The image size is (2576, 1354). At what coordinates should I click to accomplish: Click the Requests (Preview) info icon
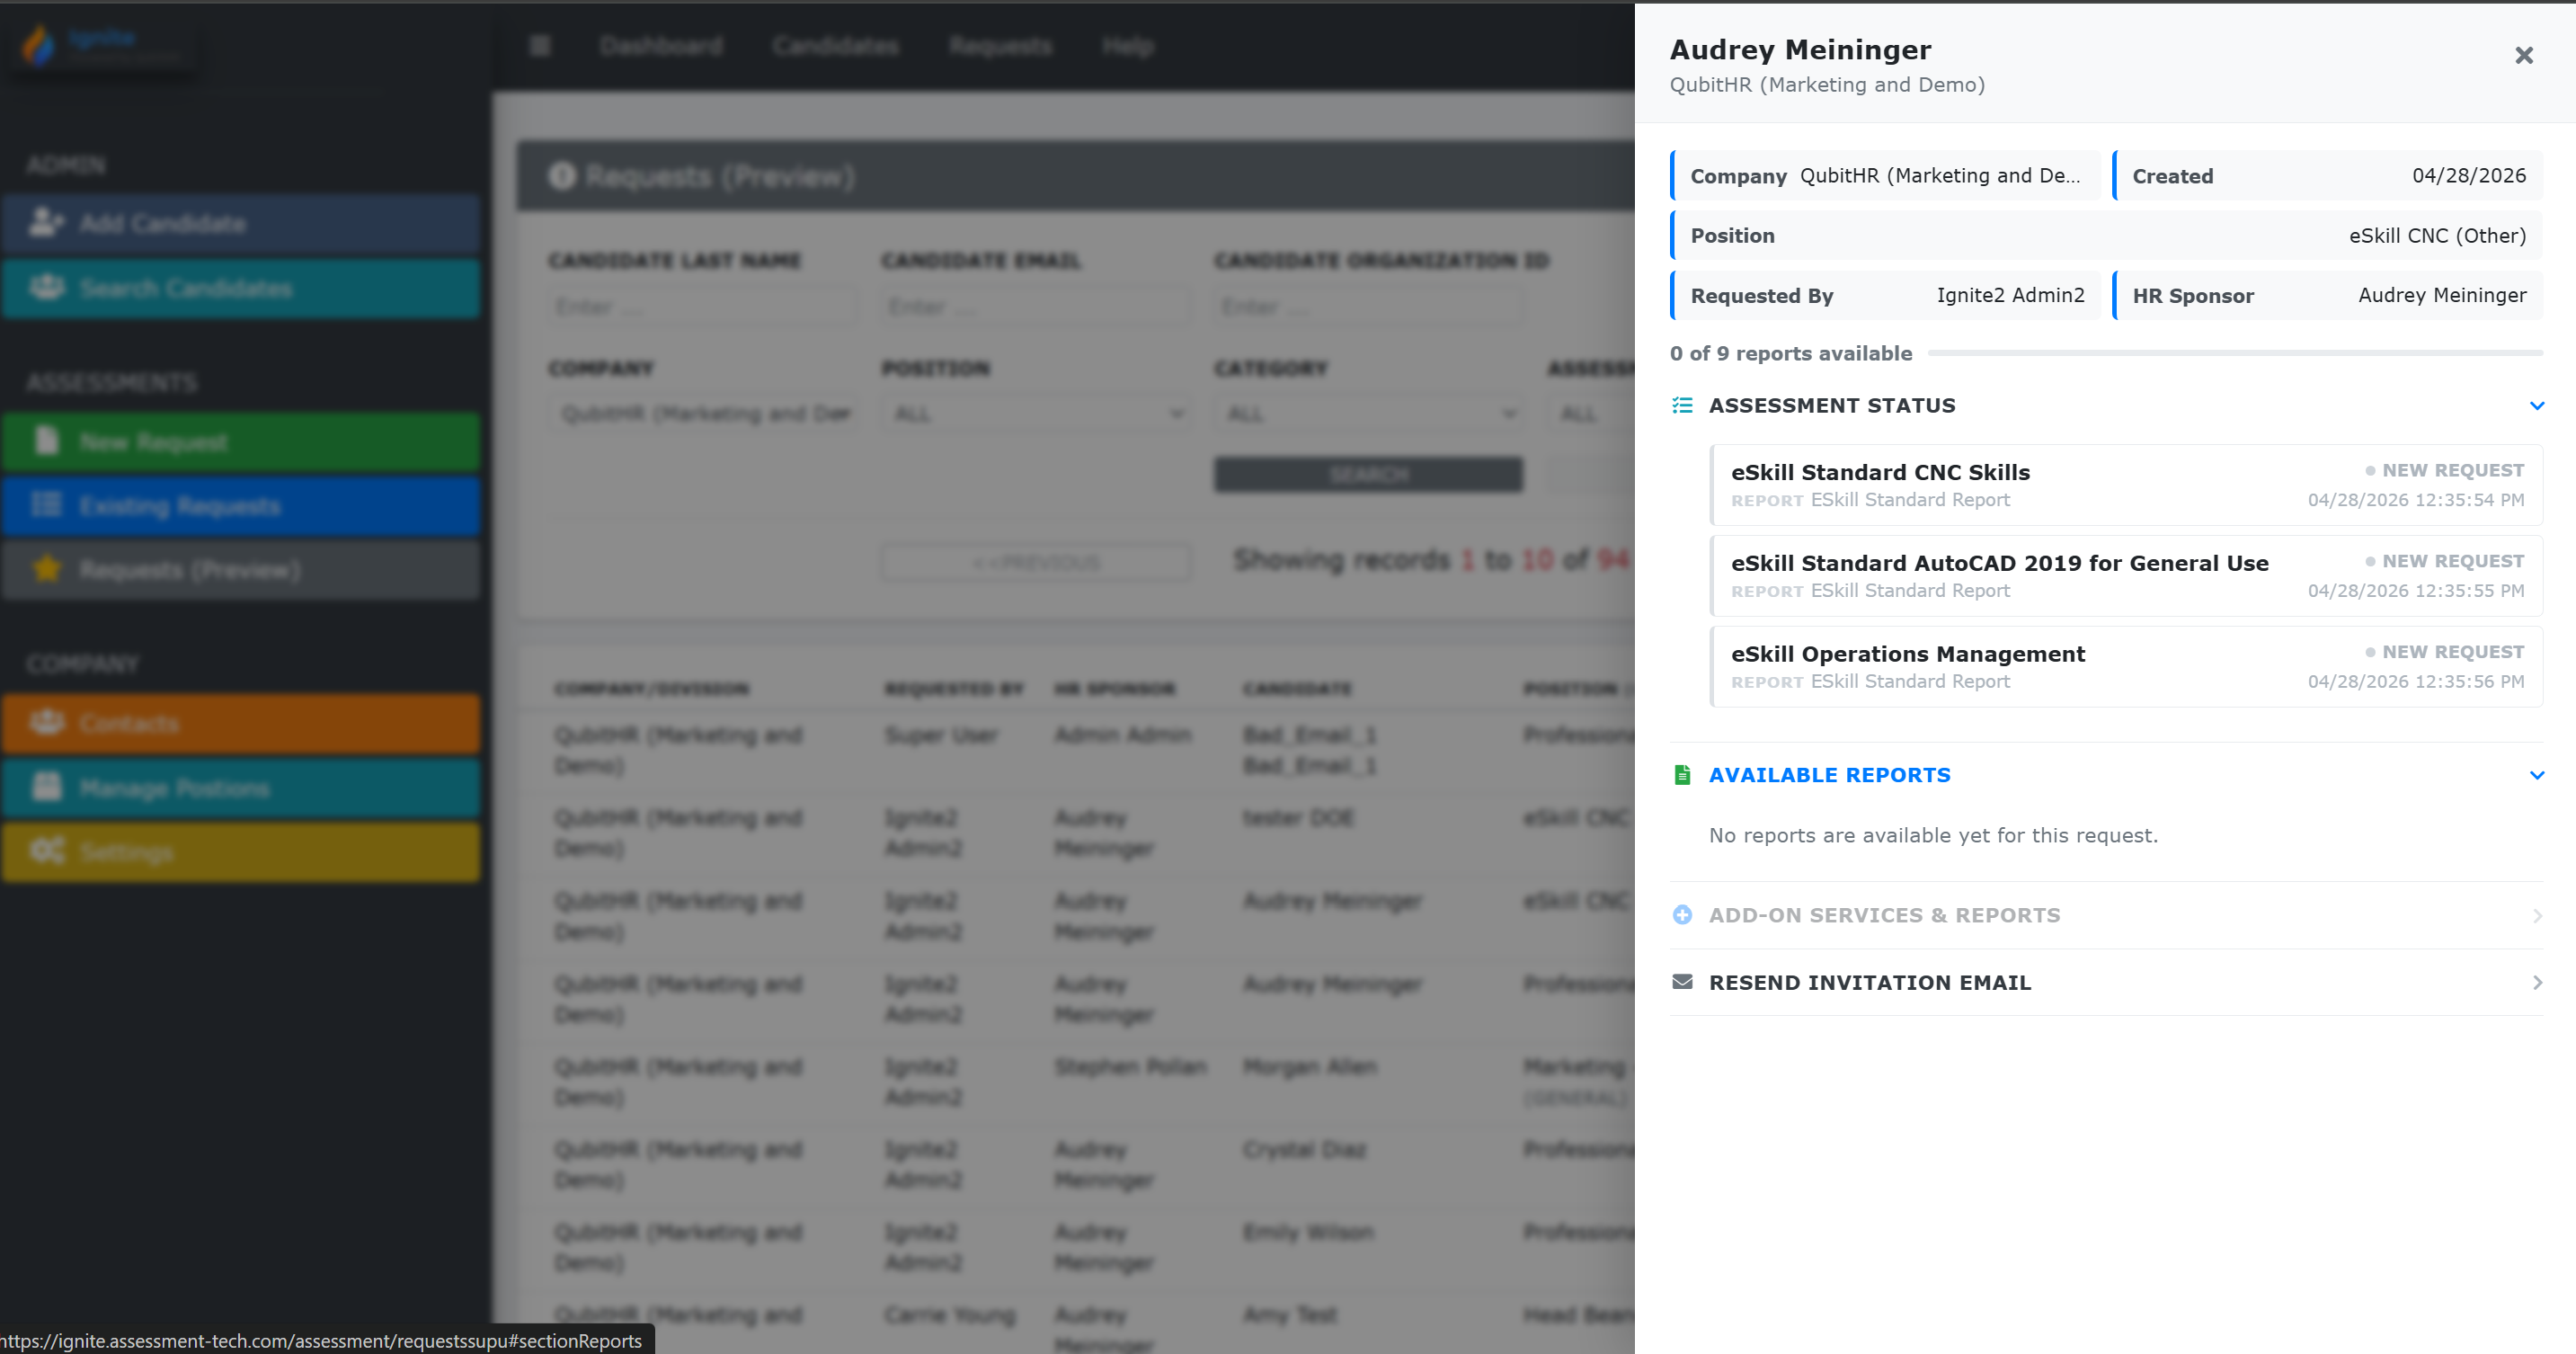tap(562, 176)
